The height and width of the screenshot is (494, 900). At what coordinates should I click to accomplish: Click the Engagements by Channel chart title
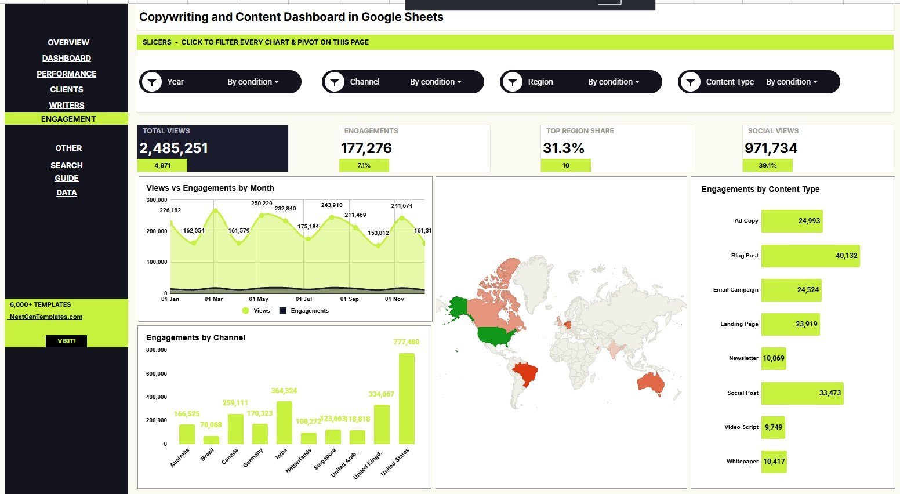coord(195,337)
